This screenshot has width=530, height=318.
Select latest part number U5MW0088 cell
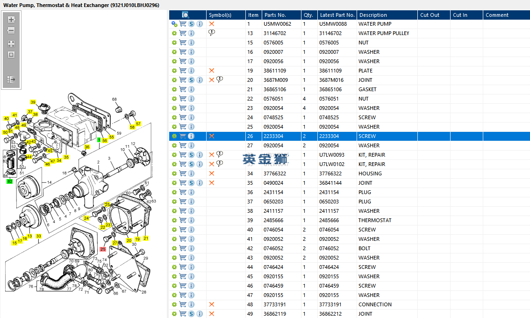click(333, 24)
